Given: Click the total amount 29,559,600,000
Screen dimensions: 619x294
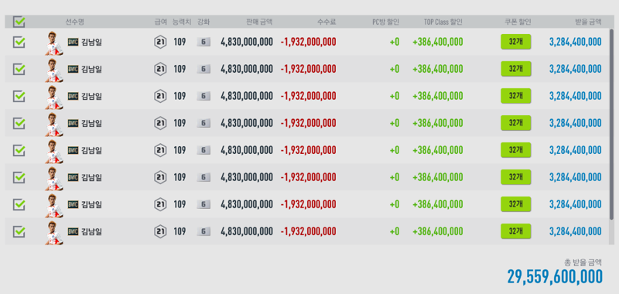Looking at the screenshot, I should click(555, 277).
